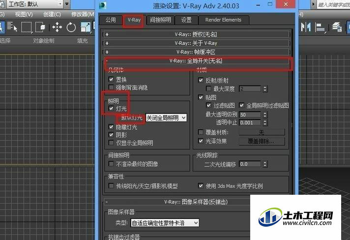Screen dimensions: 350x240
Task: Toggle the 贴图 checkbox
Action: pyautogui.click(x=201, y=97)
